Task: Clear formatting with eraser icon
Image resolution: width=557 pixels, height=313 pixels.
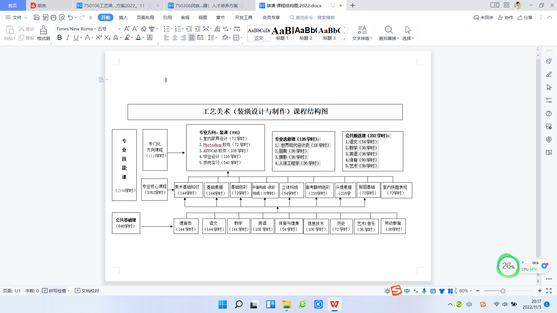Action: [x=144, y=29]
